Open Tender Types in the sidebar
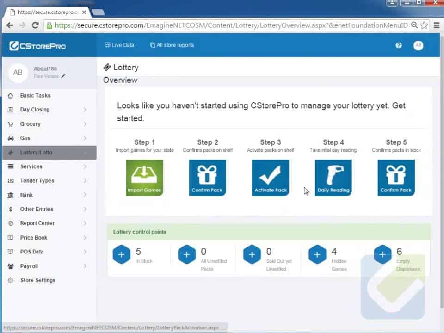The width and height of the screenshot is (444, 333). (49, 181)
